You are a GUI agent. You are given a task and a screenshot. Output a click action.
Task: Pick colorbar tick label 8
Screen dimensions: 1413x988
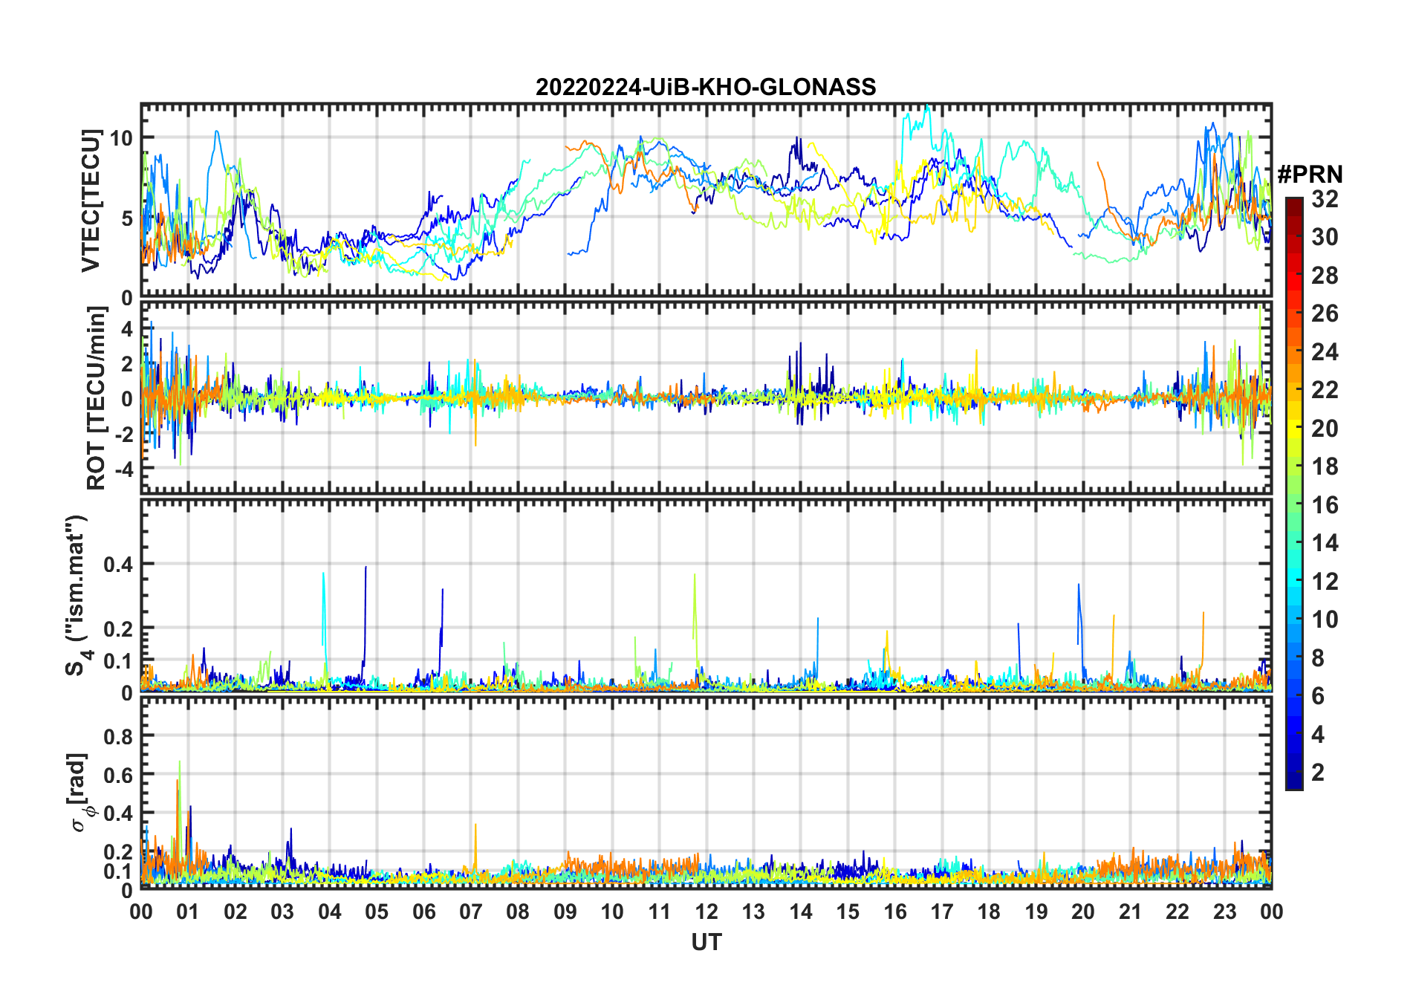[x=1318, y=657]
